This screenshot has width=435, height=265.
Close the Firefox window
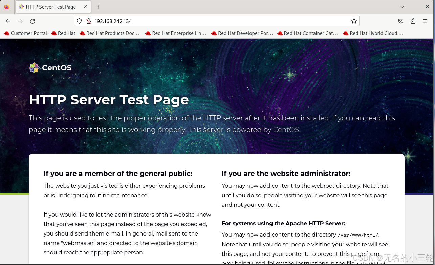point(427,7)
